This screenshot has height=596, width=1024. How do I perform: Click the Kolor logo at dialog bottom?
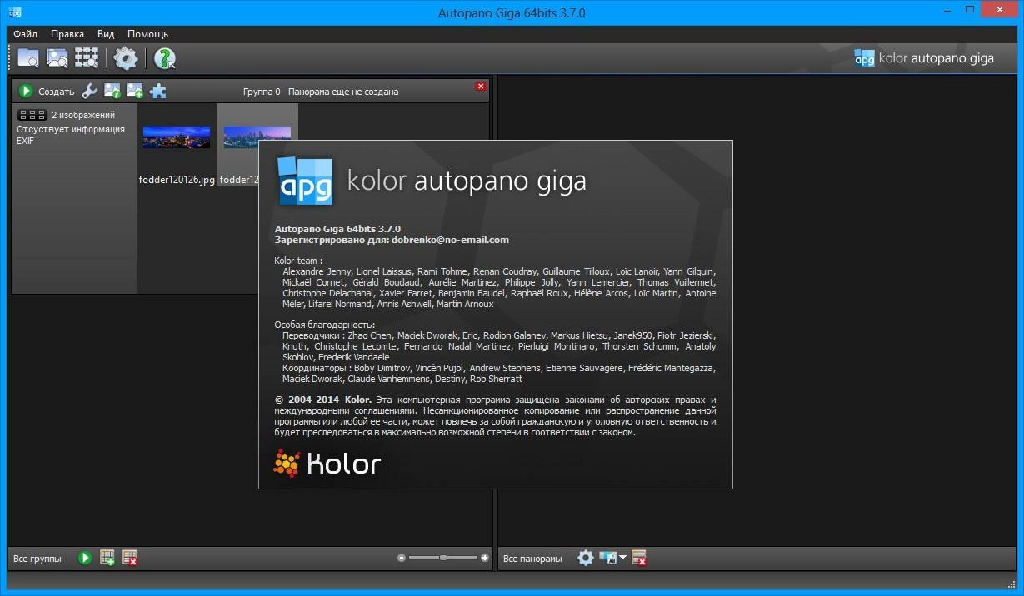pyautogui.click(x=327, y=464)
